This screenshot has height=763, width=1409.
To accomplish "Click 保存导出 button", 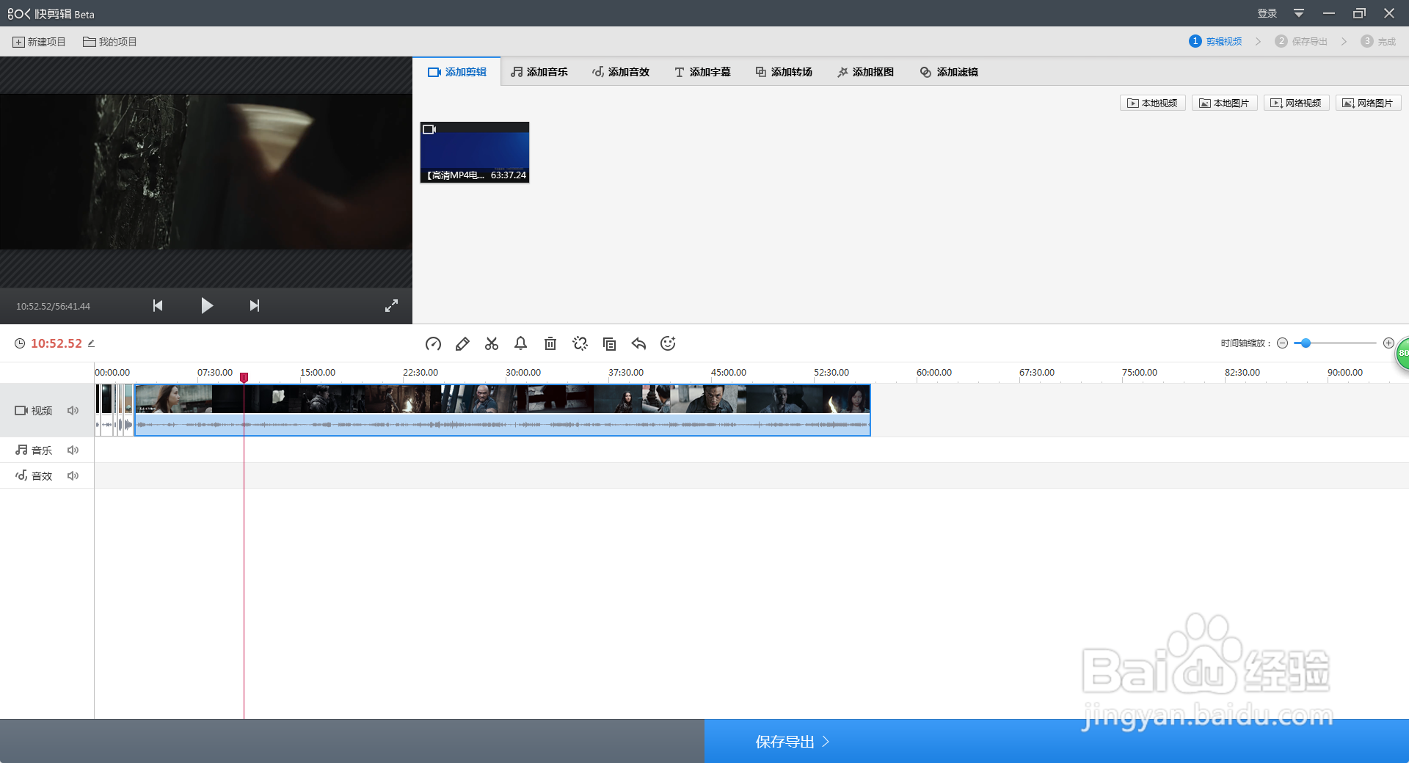I will tap(1057, 742).
